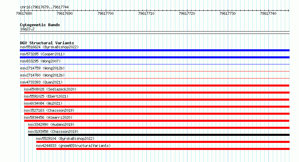Click ruler position 79617690
Screen dimensions: 299x162
pos(65,13)
